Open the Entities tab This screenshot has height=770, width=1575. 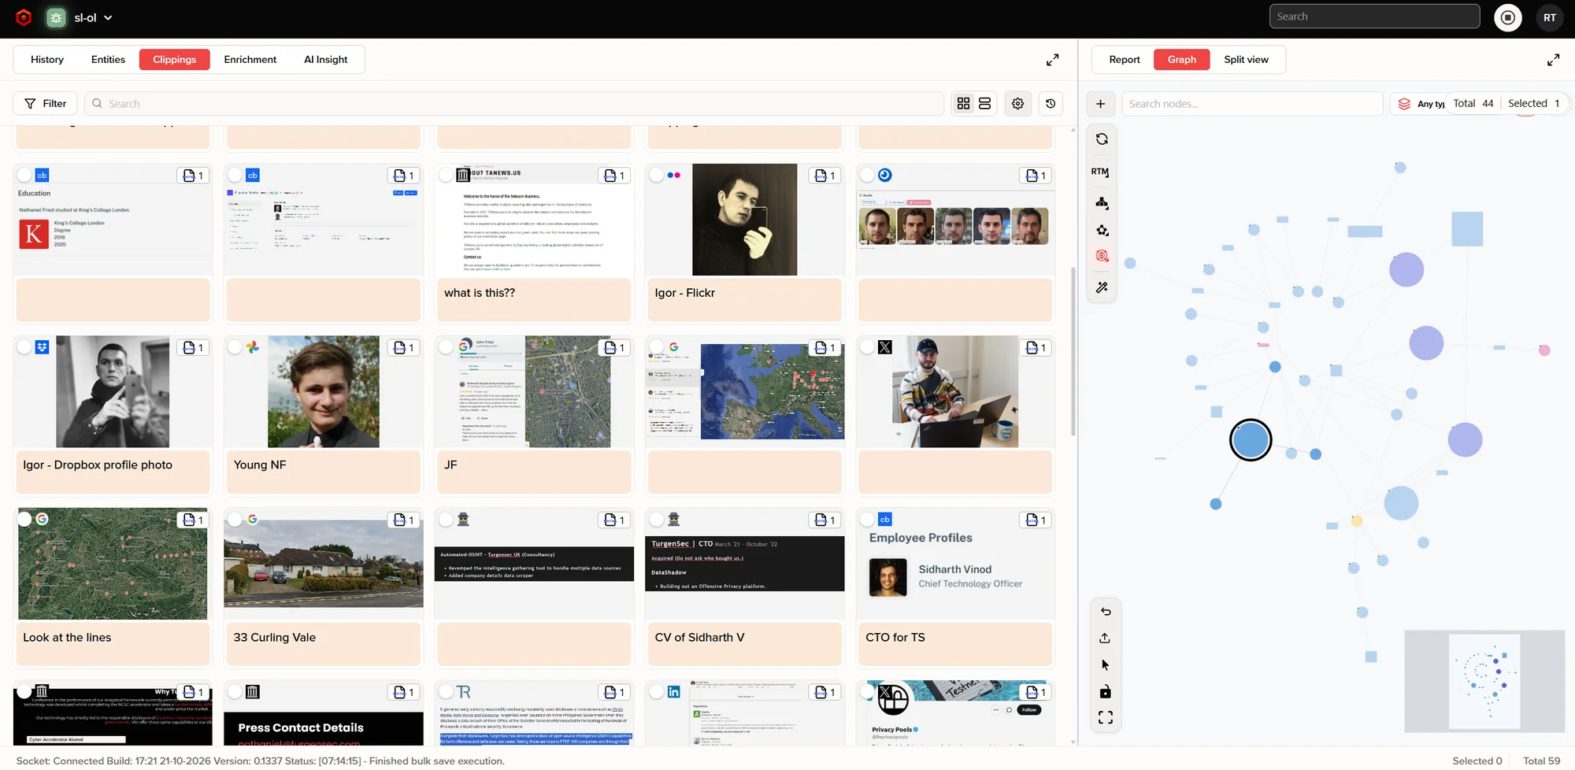click(108, 60)
